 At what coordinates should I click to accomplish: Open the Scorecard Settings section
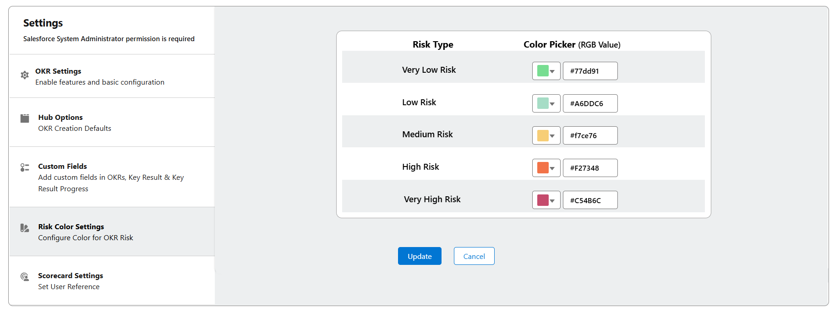(71, 275)
